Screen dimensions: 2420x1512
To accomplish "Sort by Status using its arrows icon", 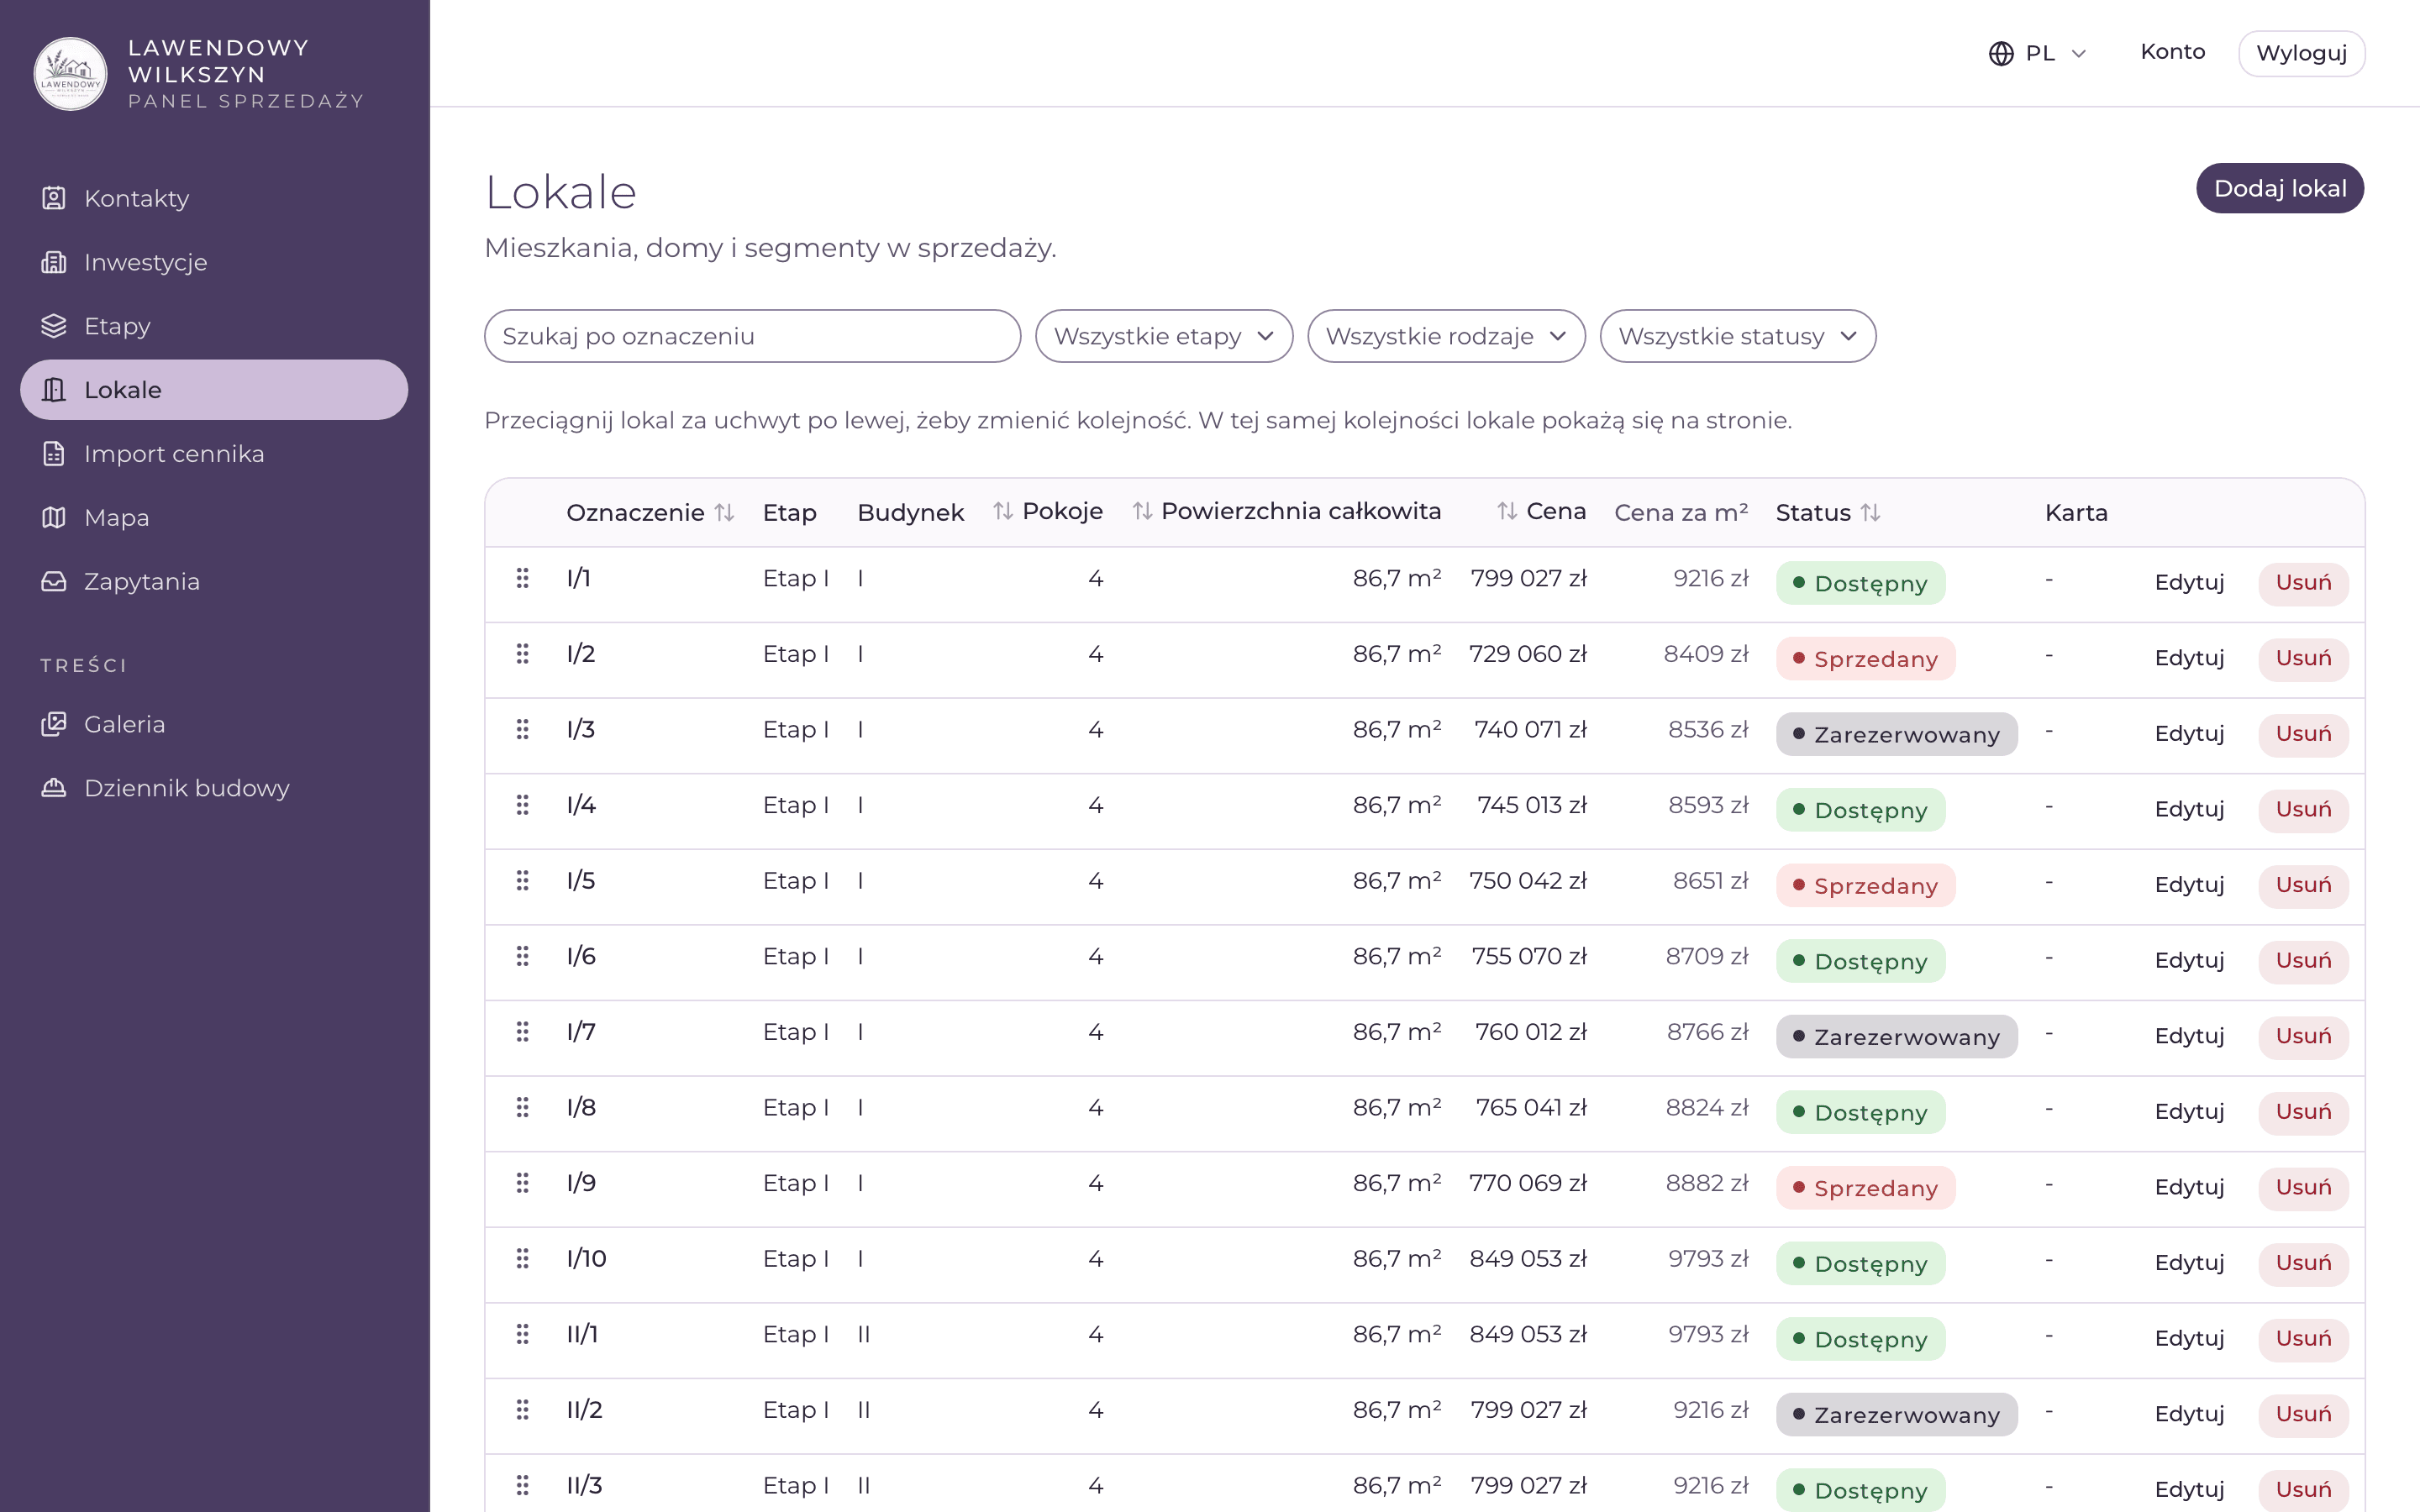I will [1871, 513].
